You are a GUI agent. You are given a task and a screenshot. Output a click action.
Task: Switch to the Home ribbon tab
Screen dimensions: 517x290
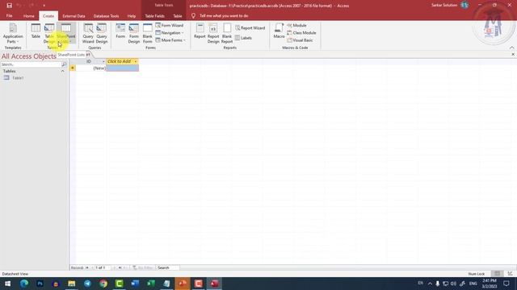(x=29, y=16)
